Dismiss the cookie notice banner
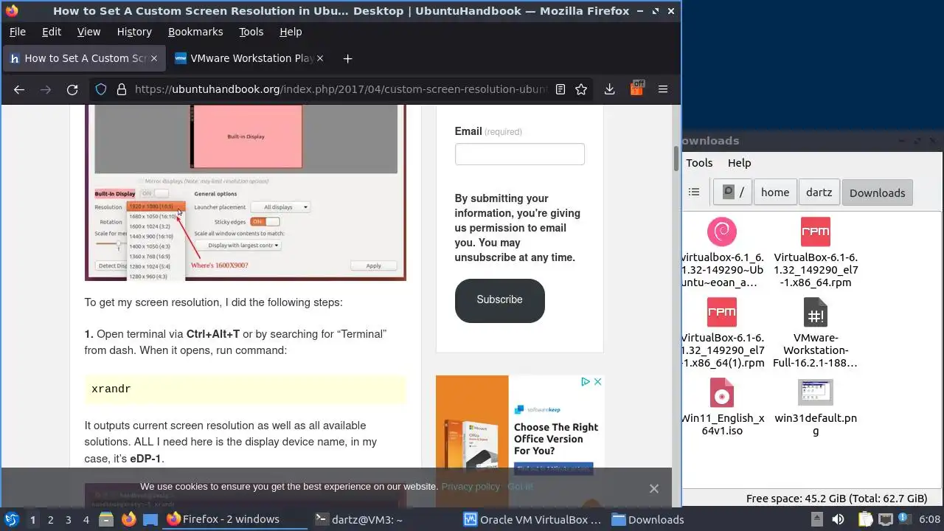944x531 pixels. (x=653, y=488)
